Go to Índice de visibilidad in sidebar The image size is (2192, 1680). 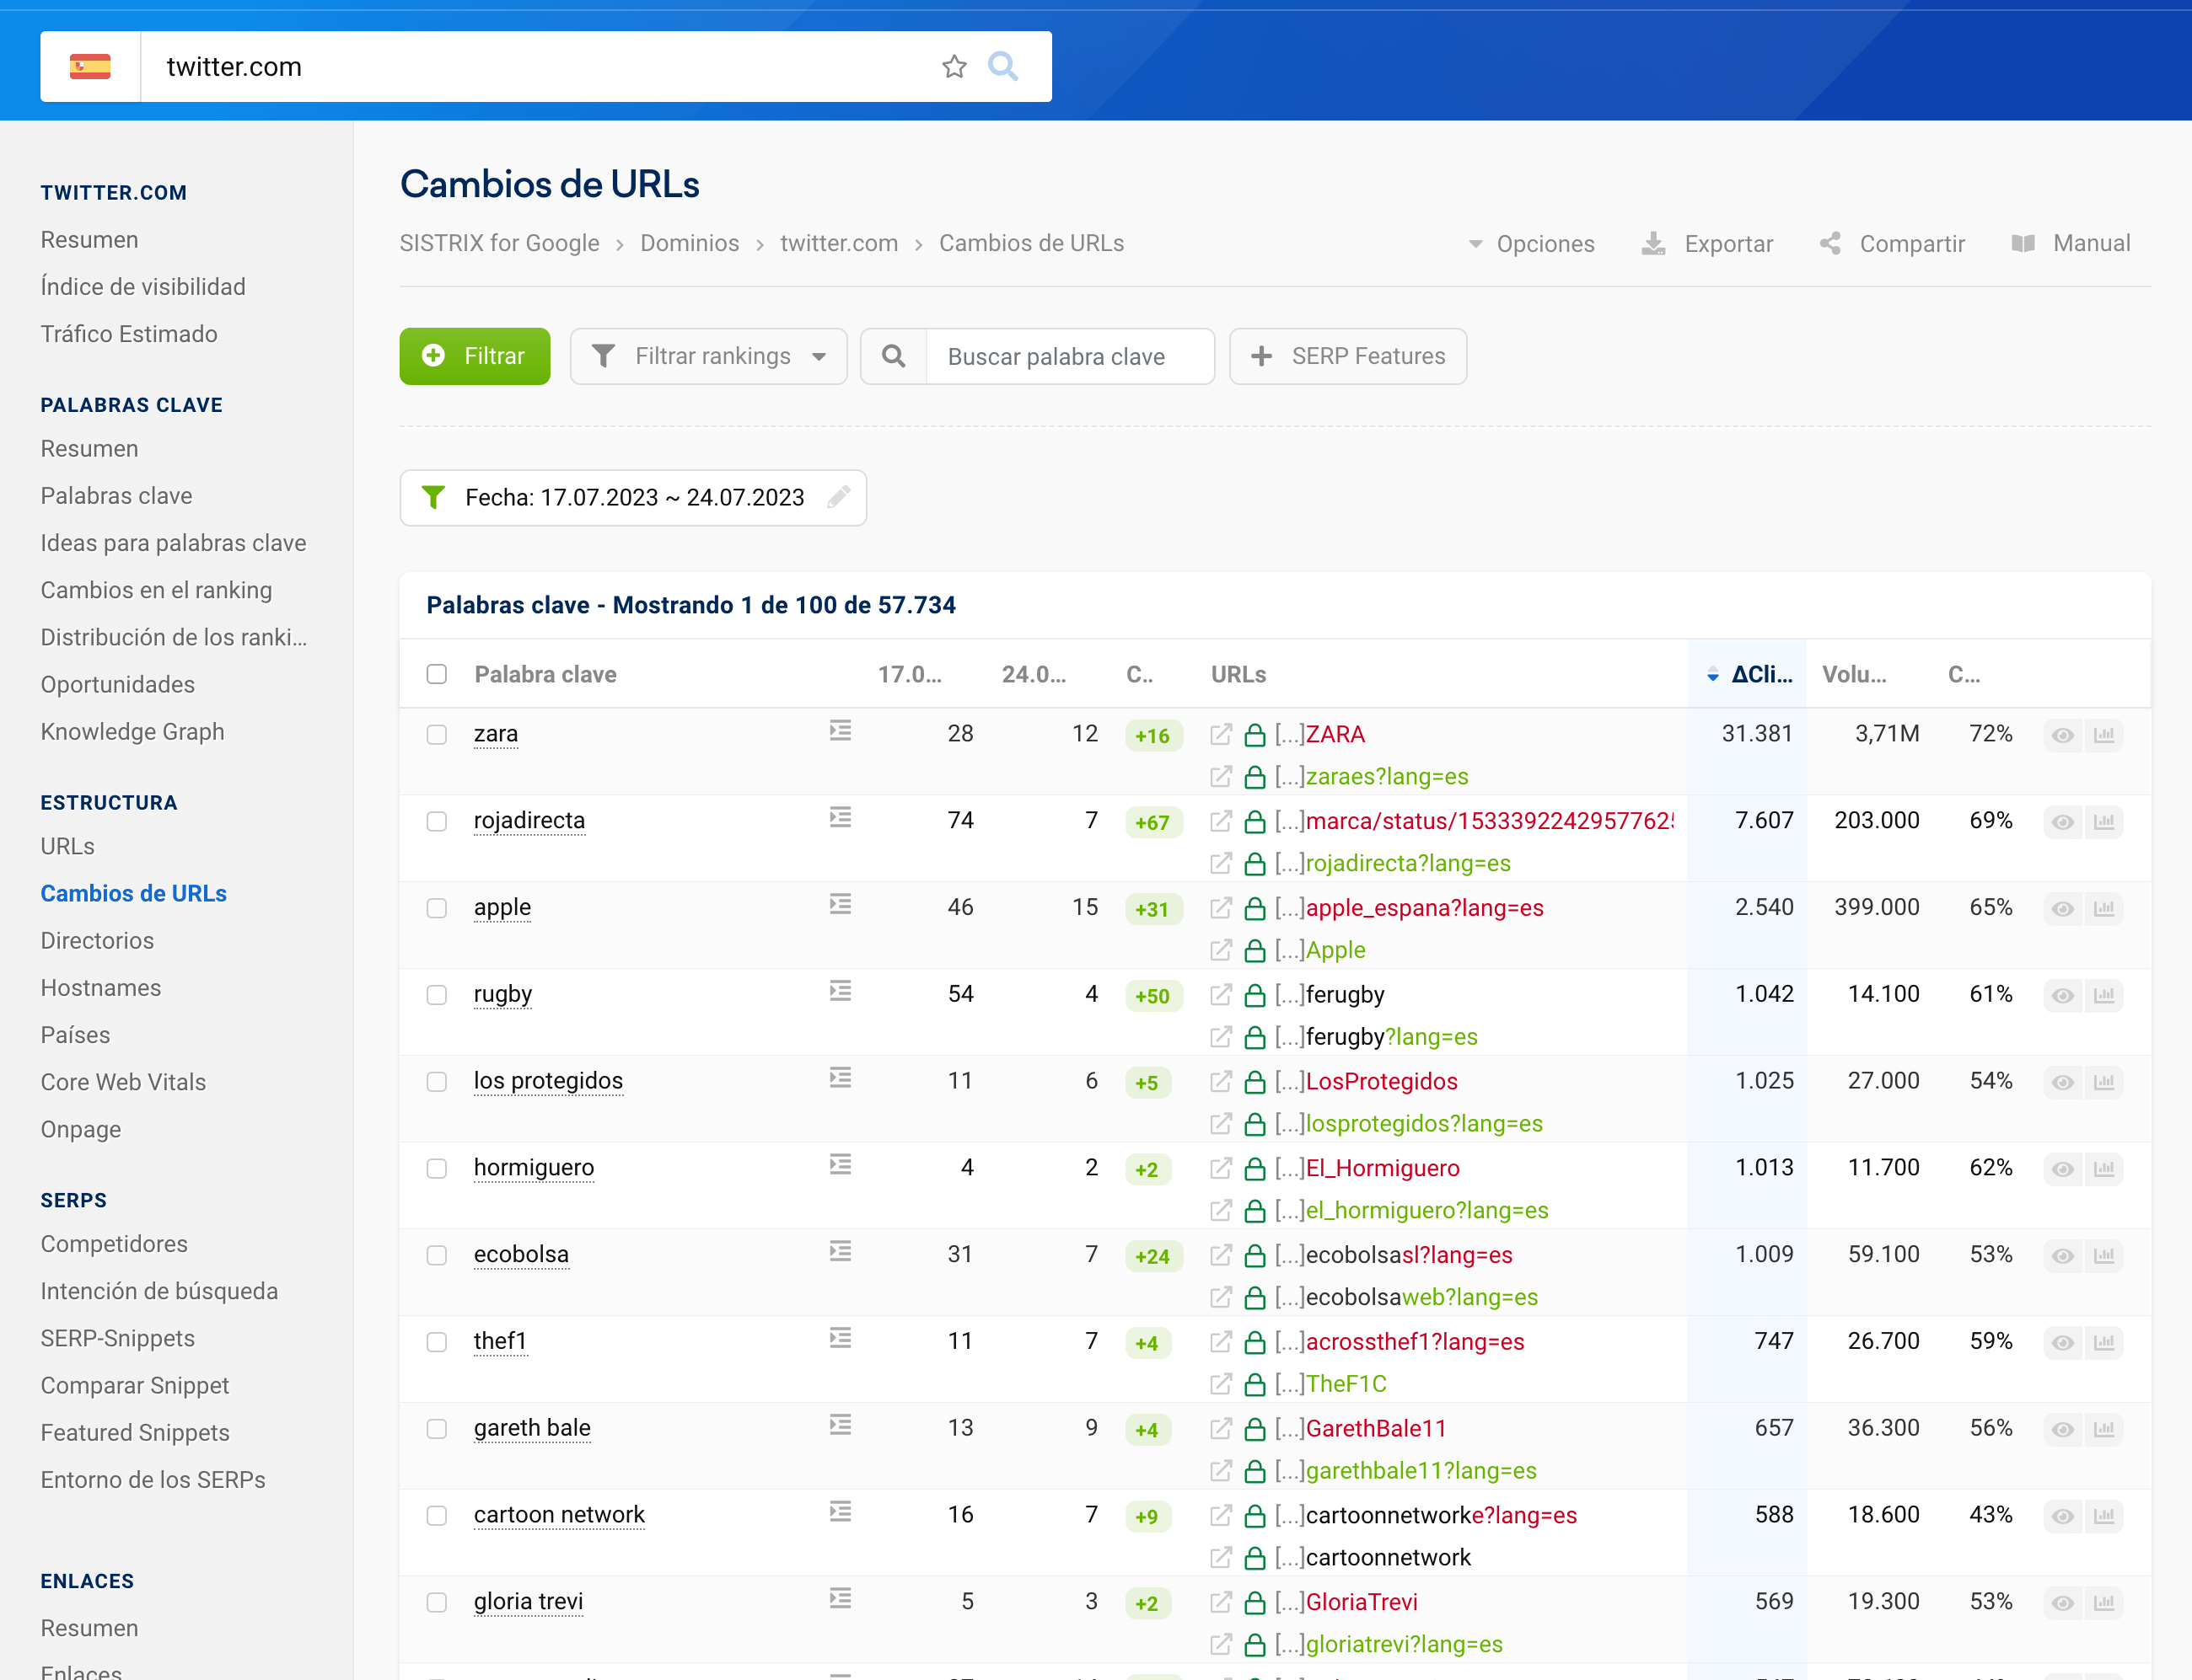click(143, 287)
